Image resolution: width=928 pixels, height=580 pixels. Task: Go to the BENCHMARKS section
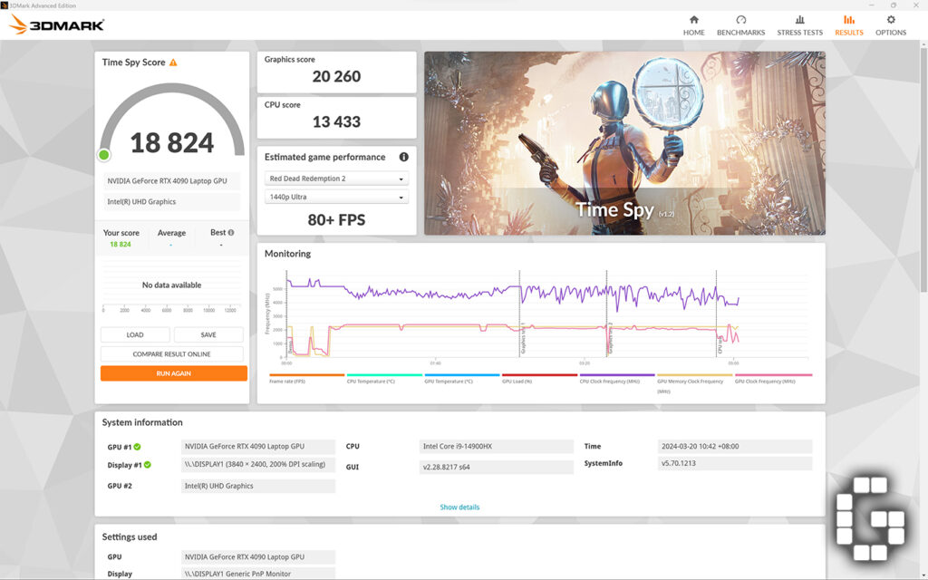pos(740,25)
